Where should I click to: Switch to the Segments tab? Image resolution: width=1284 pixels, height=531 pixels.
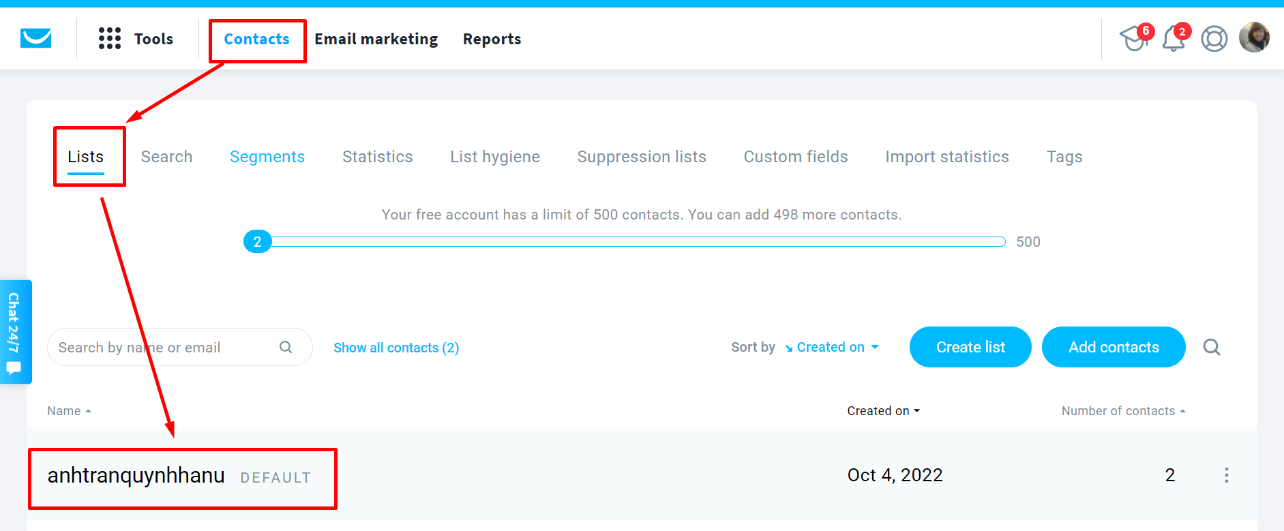[267, 157]
